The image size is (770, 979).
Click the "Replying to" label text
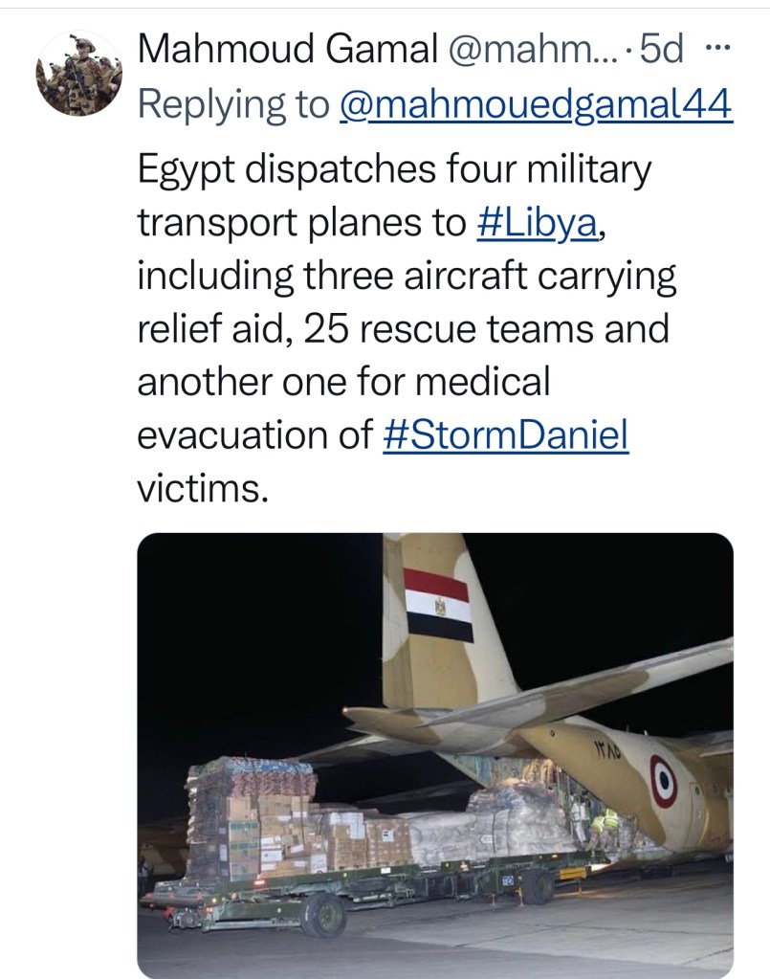pos(232,105)
